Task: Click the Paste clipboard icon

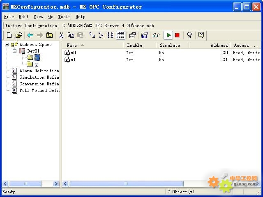Action: 81,35
